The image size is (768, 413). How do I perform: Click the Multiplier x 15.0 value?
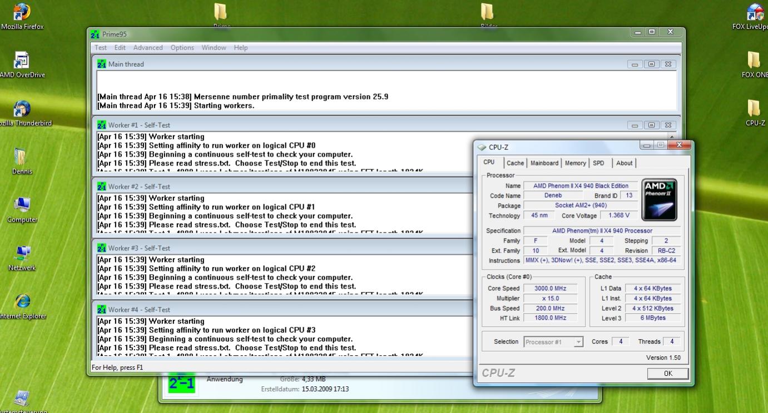[x=549, y=299]
